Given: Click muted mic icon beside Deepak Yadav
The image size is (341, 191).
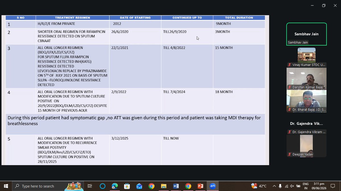Looking at the screenshot, I should coord(290,154).
